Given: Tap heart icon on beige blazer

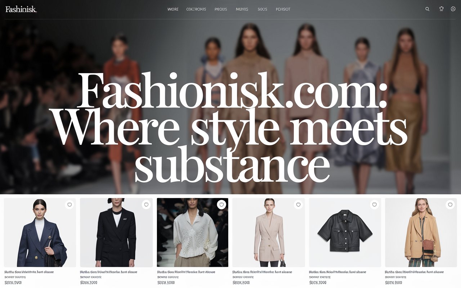Looking at the screenshot, I should pyautogui.click(x=298, y=204).
